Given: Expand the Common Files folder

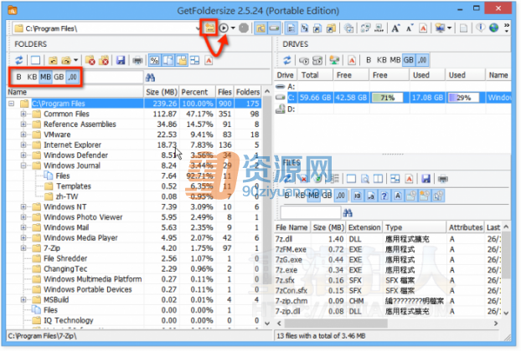Looking at the screenshot, I should (x=23, y=114).
